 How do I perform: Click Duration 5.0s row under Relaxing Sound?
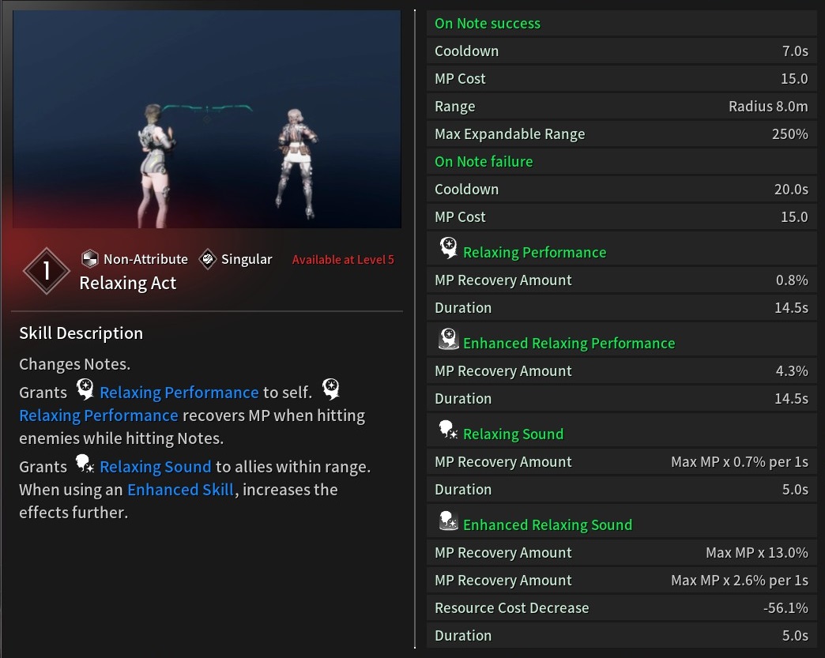click(x=621, y=490)
